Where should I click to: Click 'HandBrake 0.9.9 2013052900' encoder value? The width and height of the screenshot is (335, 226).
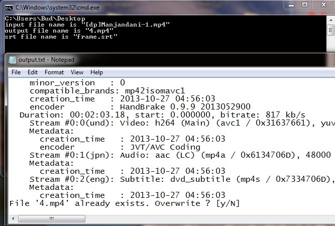click(185, 106)
